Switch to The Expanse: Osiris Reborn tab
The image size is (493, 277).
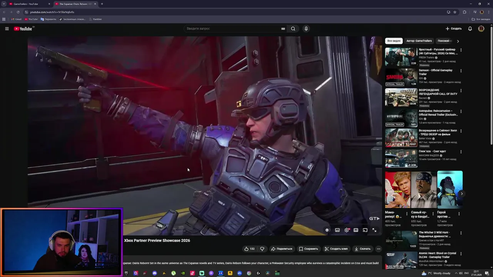coord(75,4)
